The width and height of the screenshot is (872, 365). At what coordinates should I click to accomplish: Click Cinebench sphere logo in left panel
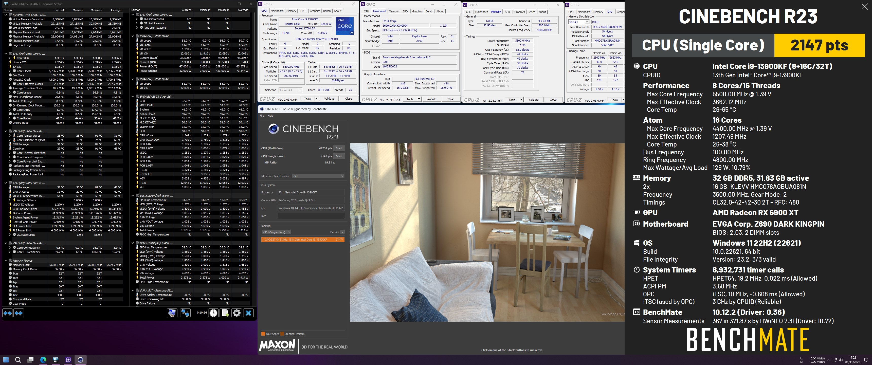click(x=274, y=129)
